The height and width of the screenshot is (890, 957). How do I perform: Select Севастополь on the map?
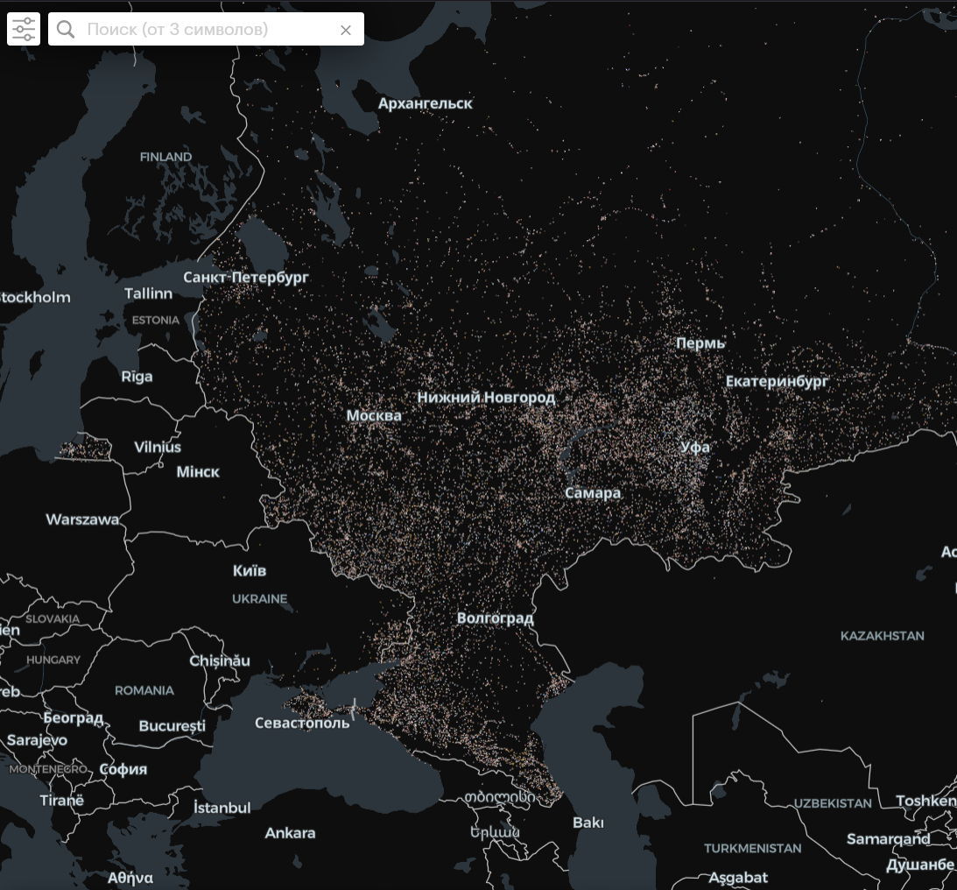click(x=302, y=723)
